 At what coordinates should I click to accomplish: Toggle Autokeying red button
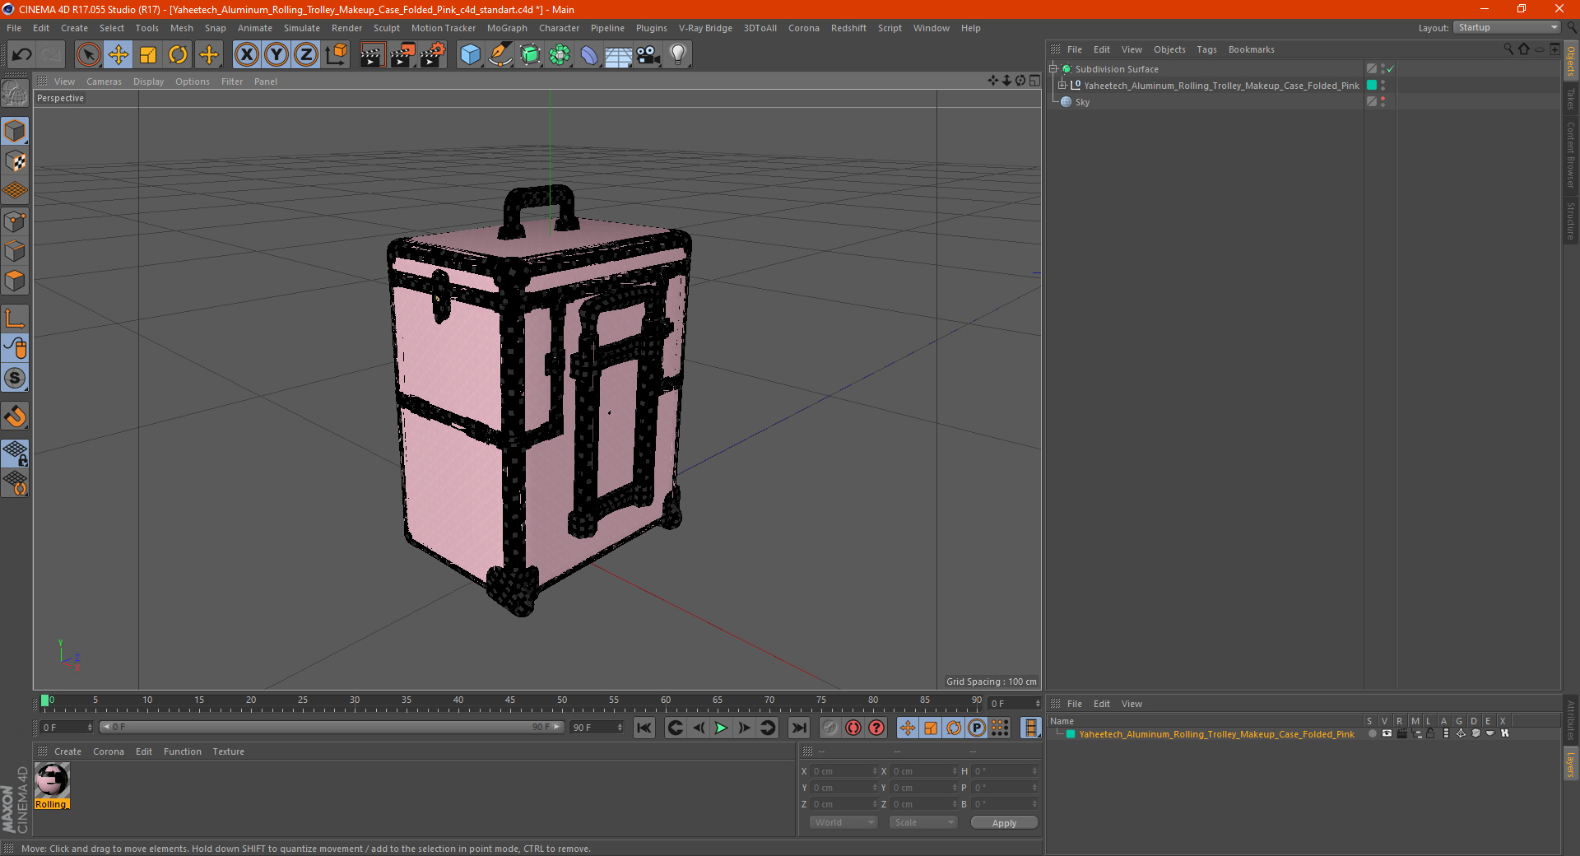pyautogui.click(x=853, y=728)
